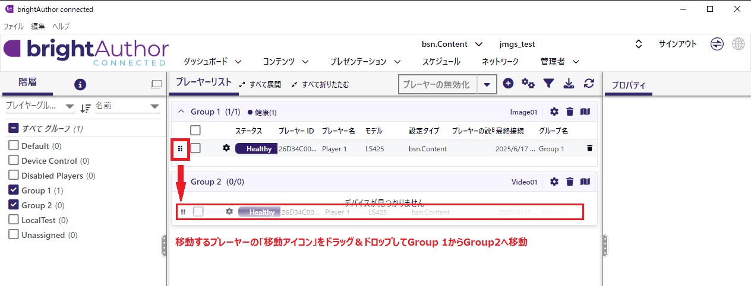
Task: Click the Video01 presentation label
Action: (x=524, y=182)
